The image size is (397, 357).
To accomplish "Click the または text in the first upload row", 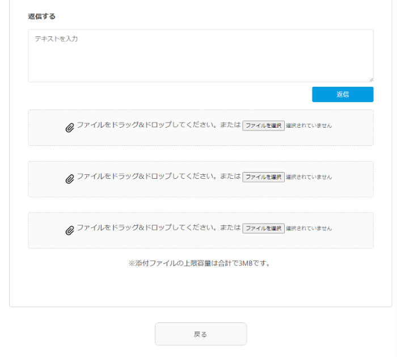I will click(230, 125).
